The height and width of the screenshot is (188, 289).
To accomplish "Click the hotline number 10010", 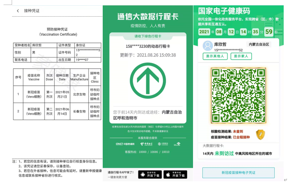I will (x=165, y=152).
